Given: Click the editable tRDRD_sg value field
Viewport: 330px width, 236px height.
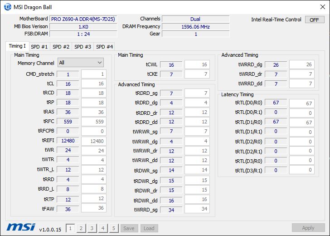Looking at the screenshot, I should [x=197, y=93].
